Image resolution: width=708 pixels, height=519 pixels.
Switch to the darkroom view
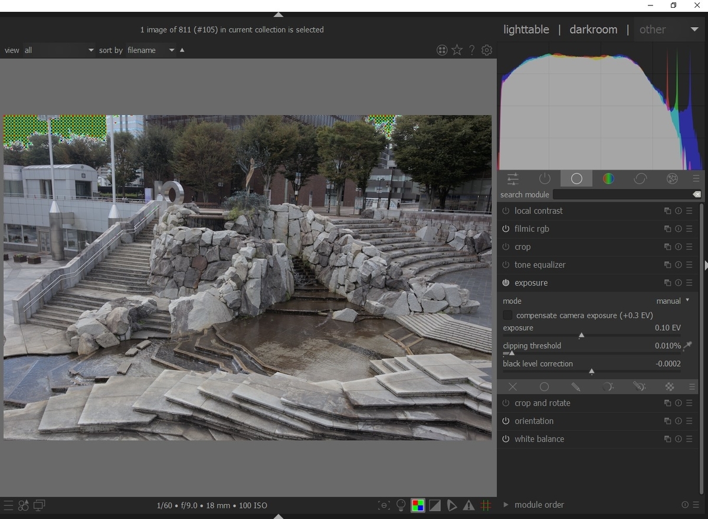[x=593, y=29]
